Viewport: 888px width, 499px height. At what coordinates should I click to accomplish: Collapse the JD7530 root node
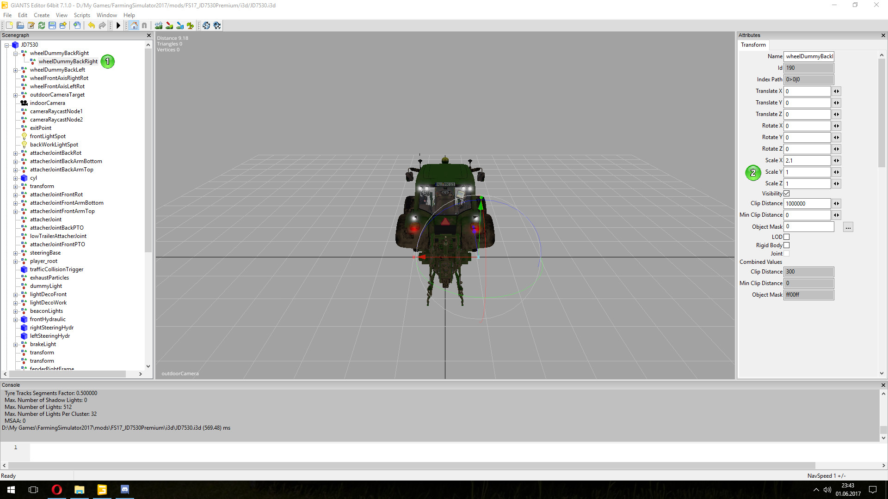7,45
